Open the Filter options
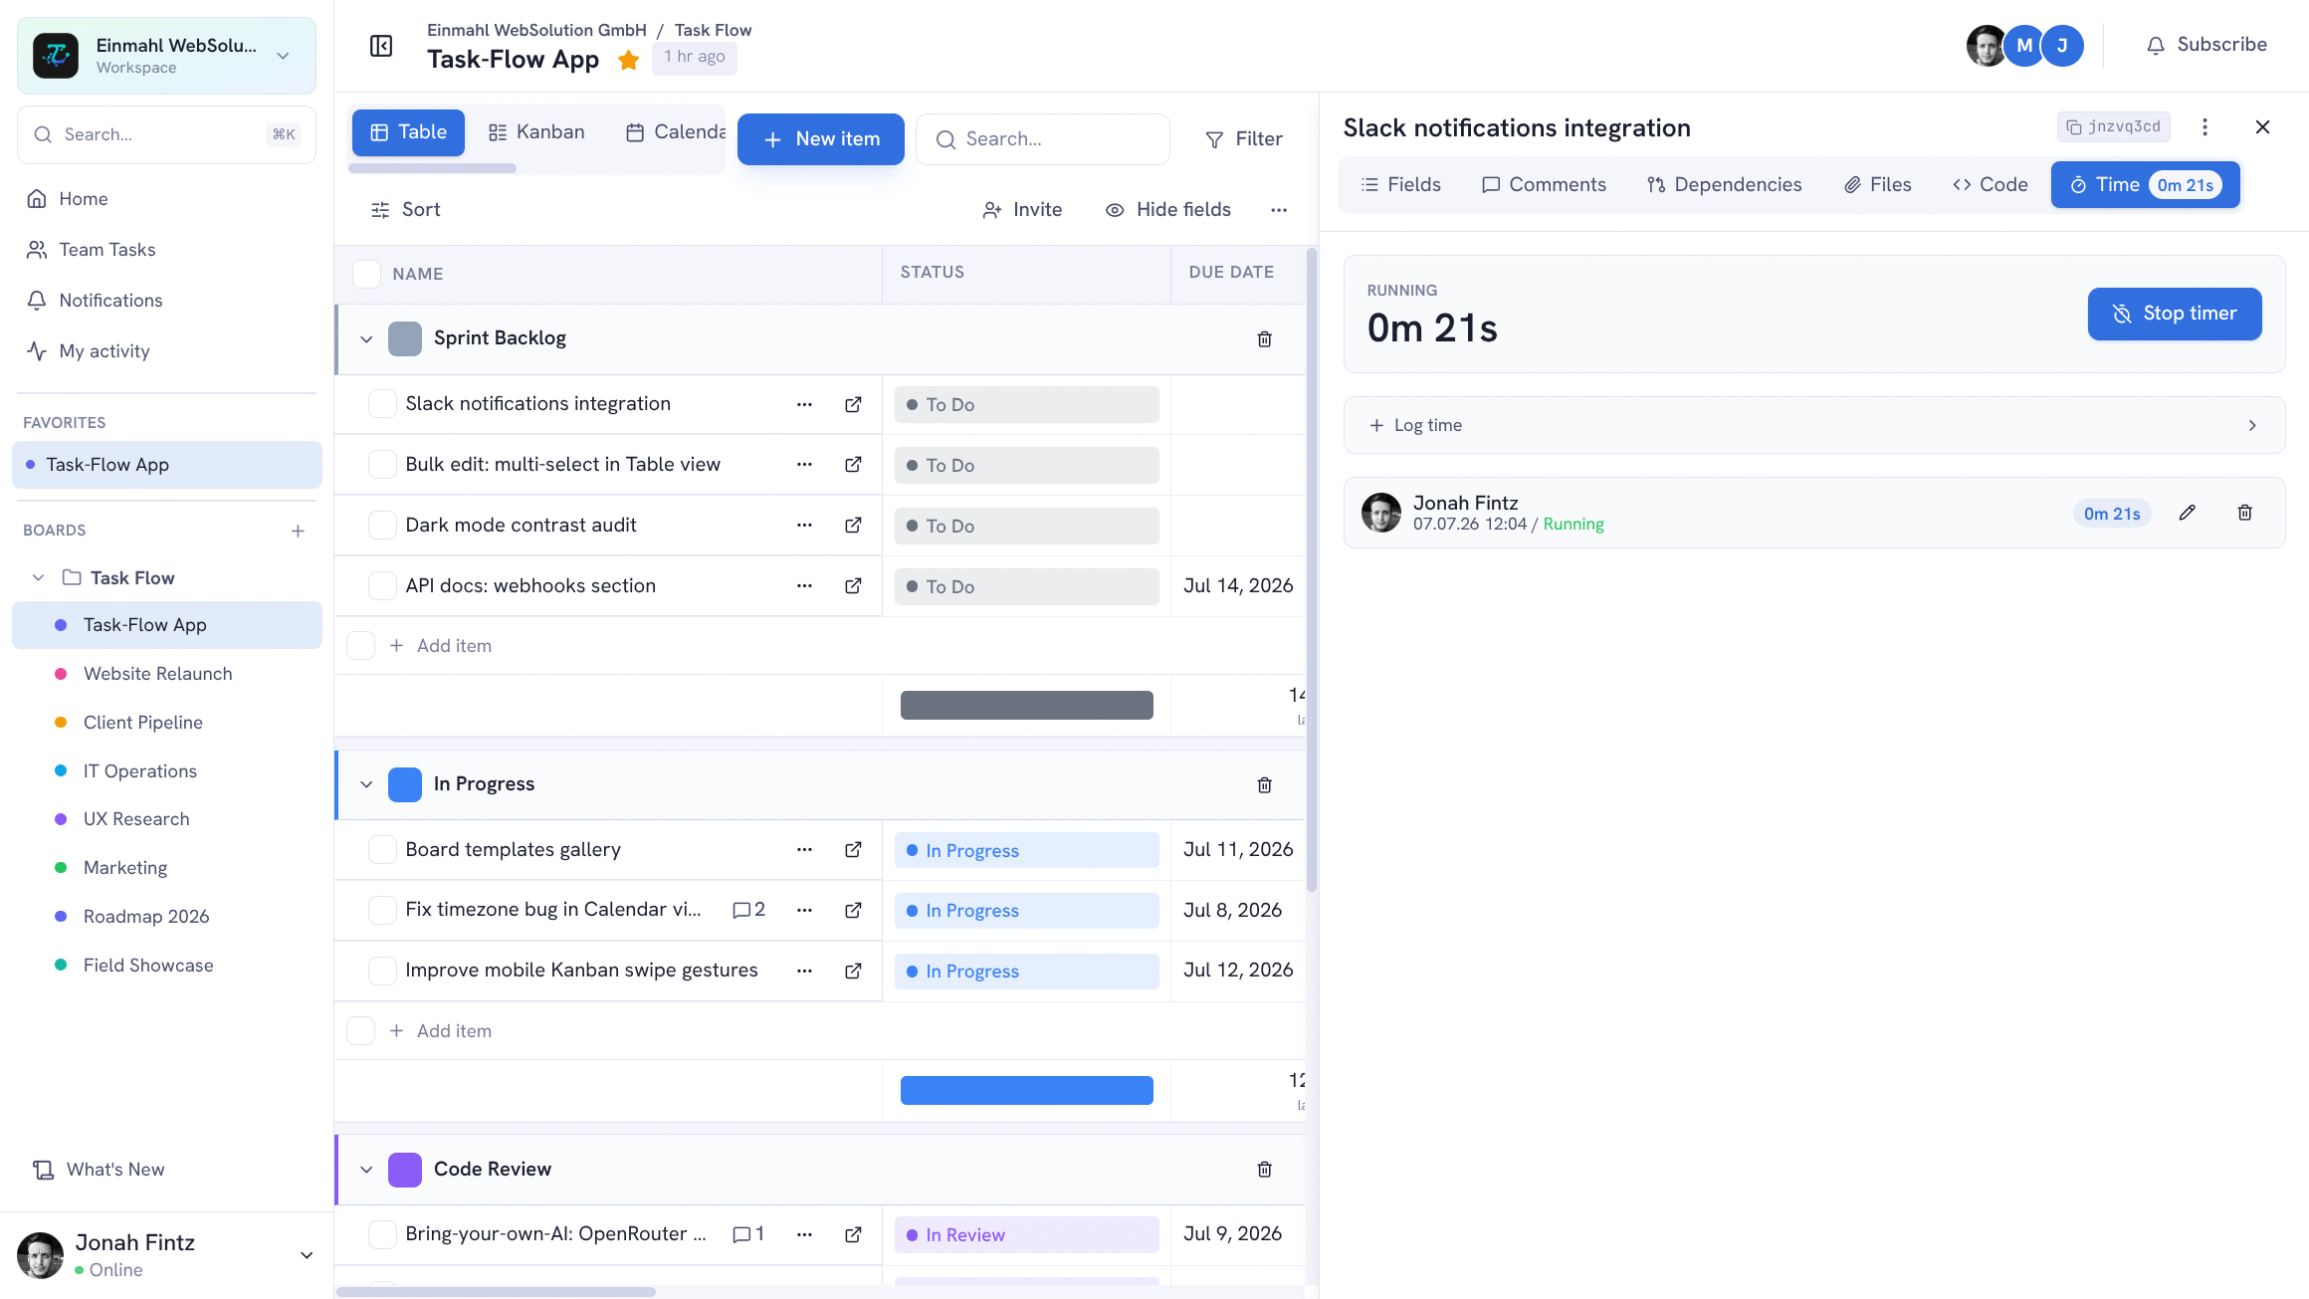 [x=1243, y=139]
